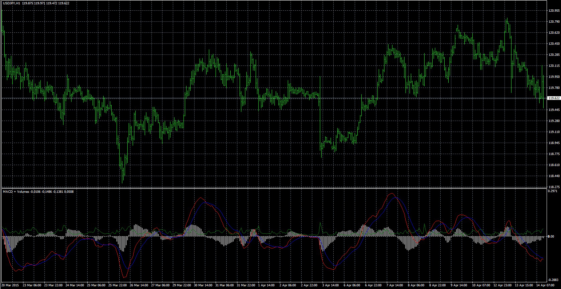The height and width of the screenshot is (289, 561).
Task: Click the MACD + Volumes indicator label
Action: click(x=16, y=192)
